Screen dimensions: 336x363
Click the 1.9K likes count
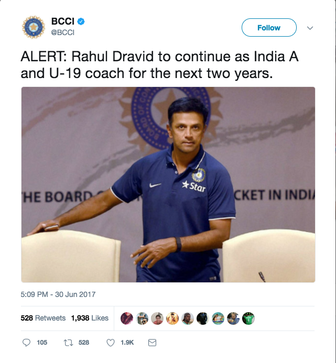pos(127,343)
